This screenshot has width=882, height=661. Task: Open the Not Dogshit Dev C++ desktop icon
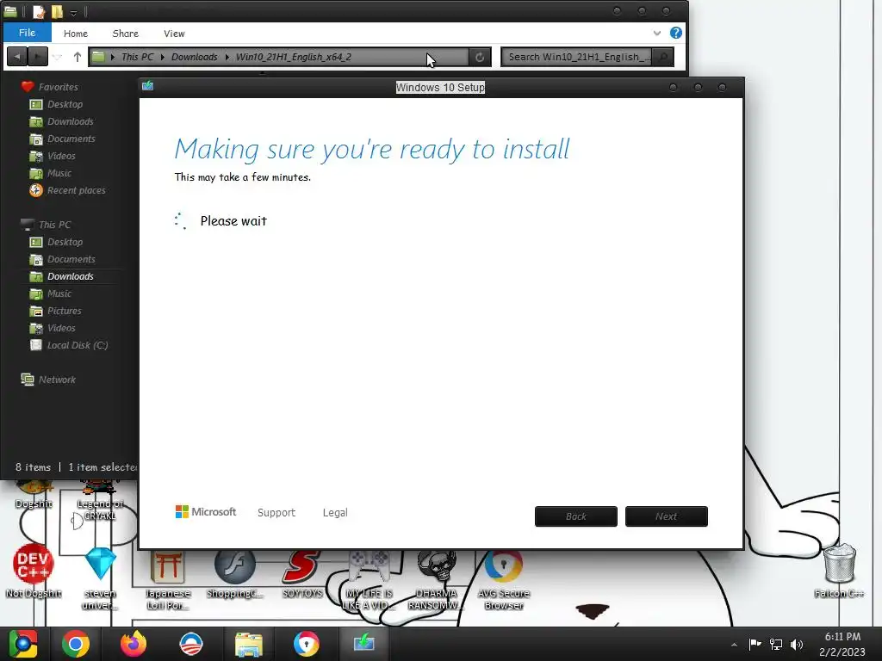click(34, 571)
